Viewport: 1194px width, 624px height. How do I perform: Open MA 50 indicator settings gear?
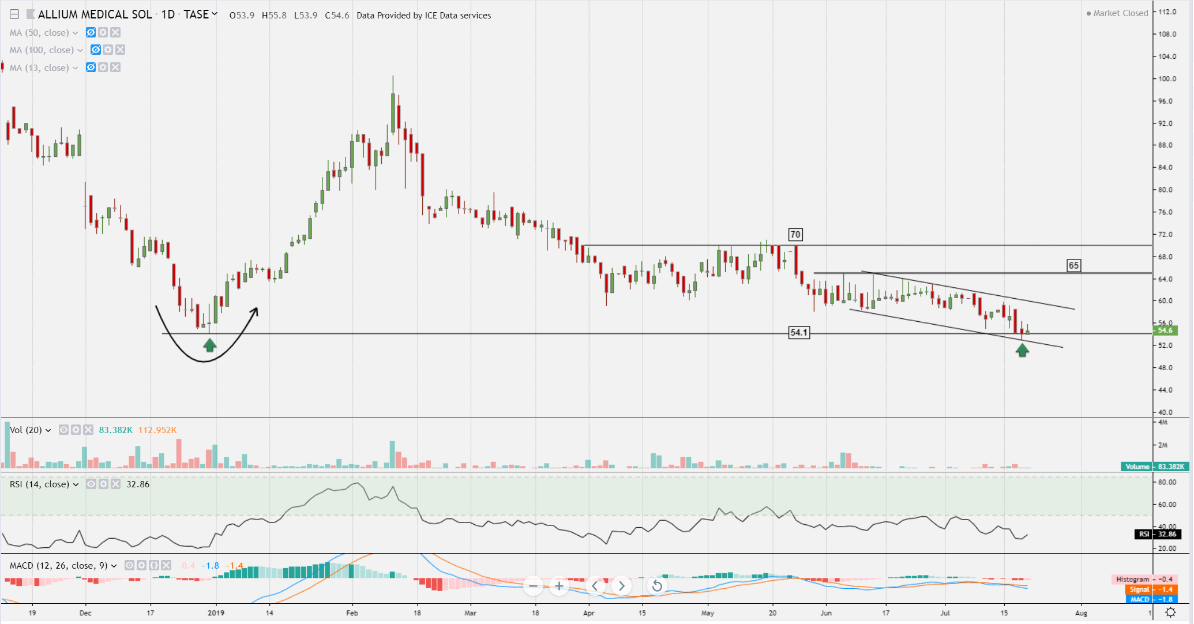pos(103,33)
